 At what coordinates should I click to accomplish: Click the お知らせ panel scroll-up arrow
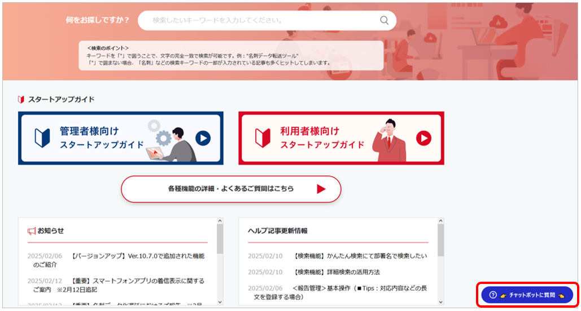tap(220, 221)
